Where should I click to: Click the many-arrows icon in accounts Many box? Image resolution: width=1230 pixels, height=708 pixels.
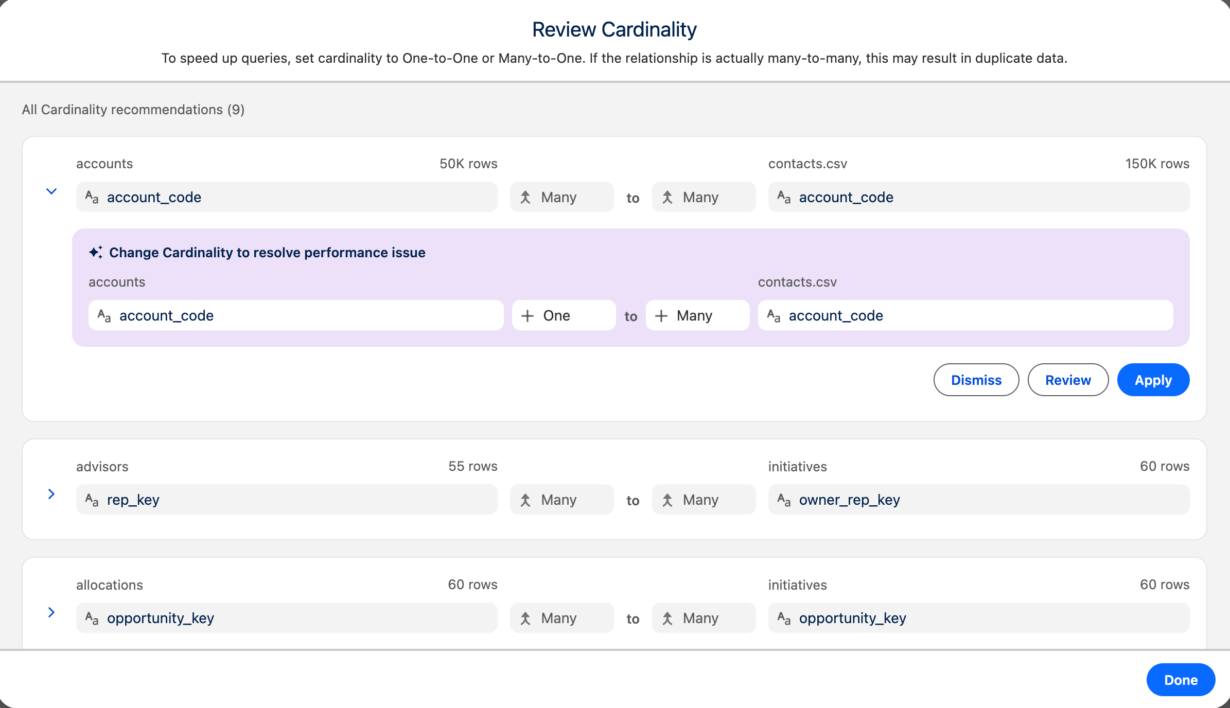(525, 197)
